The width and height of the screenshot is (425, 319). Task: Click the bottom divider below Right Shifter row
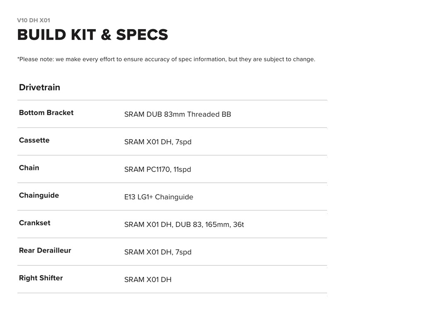pyautogui.click(x=172, y=293)
